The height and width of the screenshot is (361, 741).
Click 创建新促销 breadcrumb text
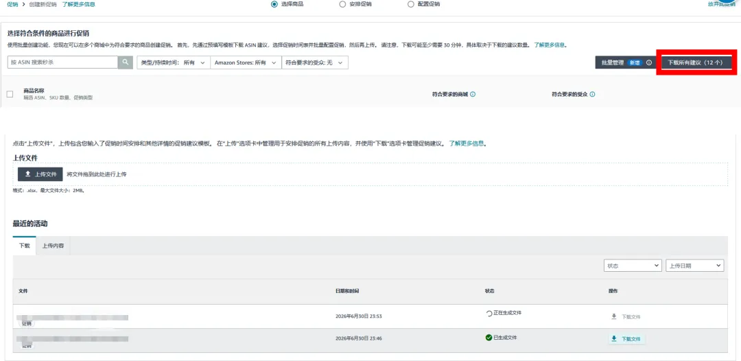[x=43, y=4]
